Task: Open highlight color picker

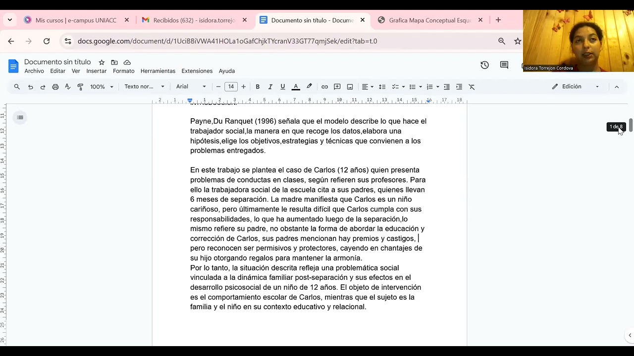Action: coord(309,87)
